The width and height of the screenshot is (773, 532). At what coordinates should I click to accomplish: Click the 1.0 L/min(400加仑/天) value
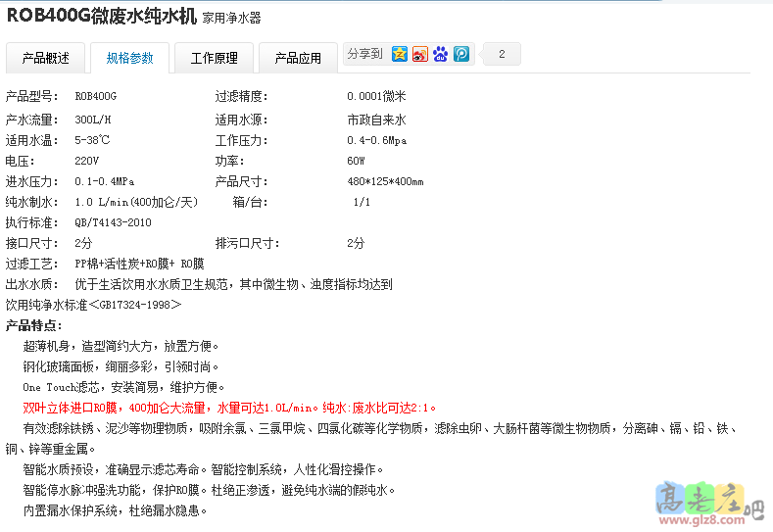pos(136,202)
